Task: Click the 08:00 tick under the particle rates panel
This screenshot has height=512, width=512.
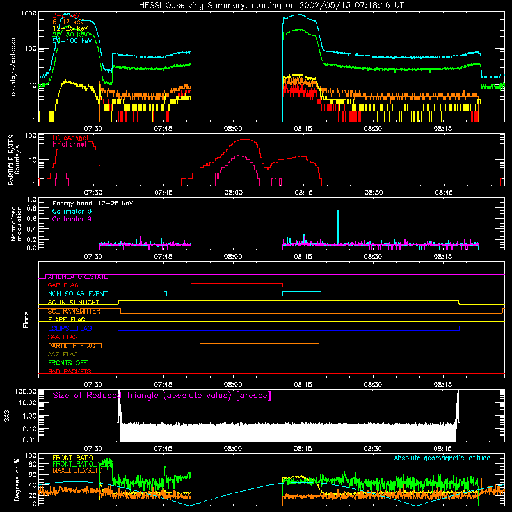Action: pyautogui.click(x=233, y=193)
